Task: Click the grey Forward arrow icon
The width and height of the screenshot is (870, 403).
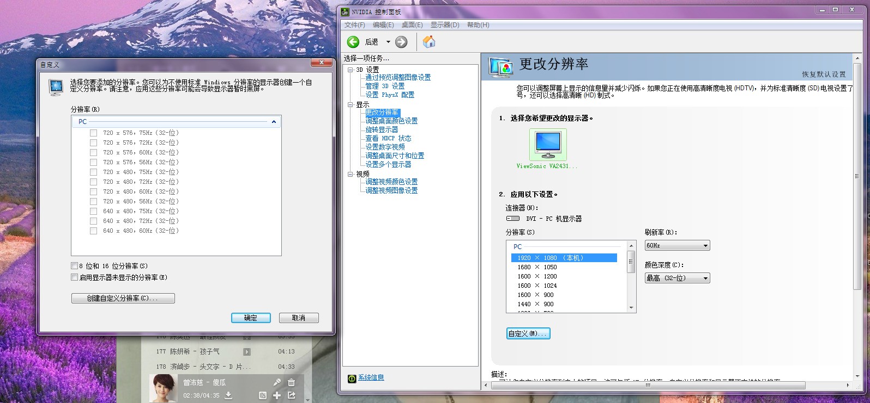Action: pos(401,42)
